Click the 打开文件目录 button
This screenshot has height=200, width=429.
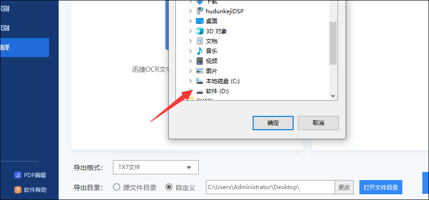(x=381, y=188)
